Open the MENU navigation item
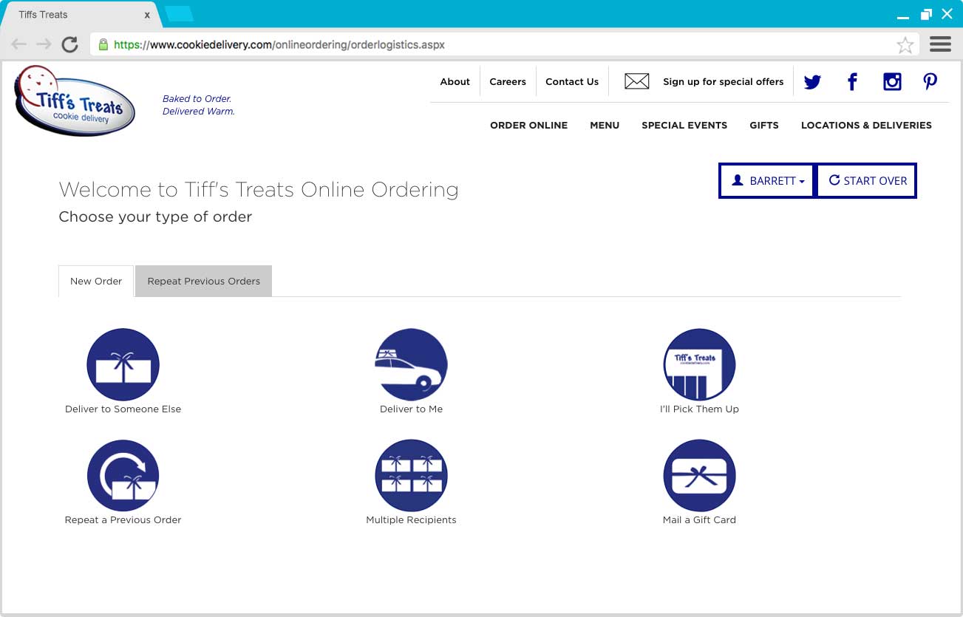963x617 pixels. click(605, 126)
